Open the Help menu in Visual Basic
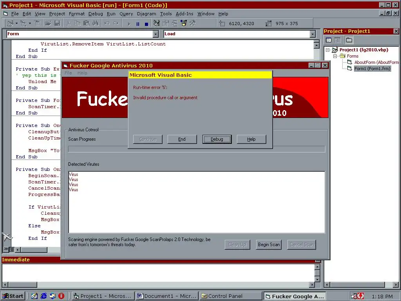Image resolution: width=401 pixels, height=301 pixels. point(223,14)
